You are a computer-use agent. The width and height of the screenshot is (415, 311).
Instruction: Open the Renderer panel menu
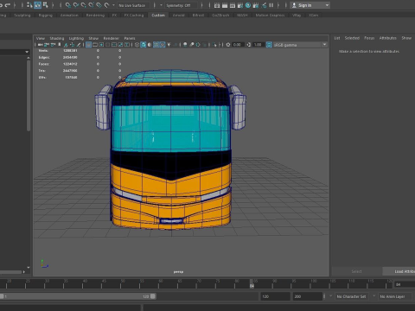(x=112, y=38)
